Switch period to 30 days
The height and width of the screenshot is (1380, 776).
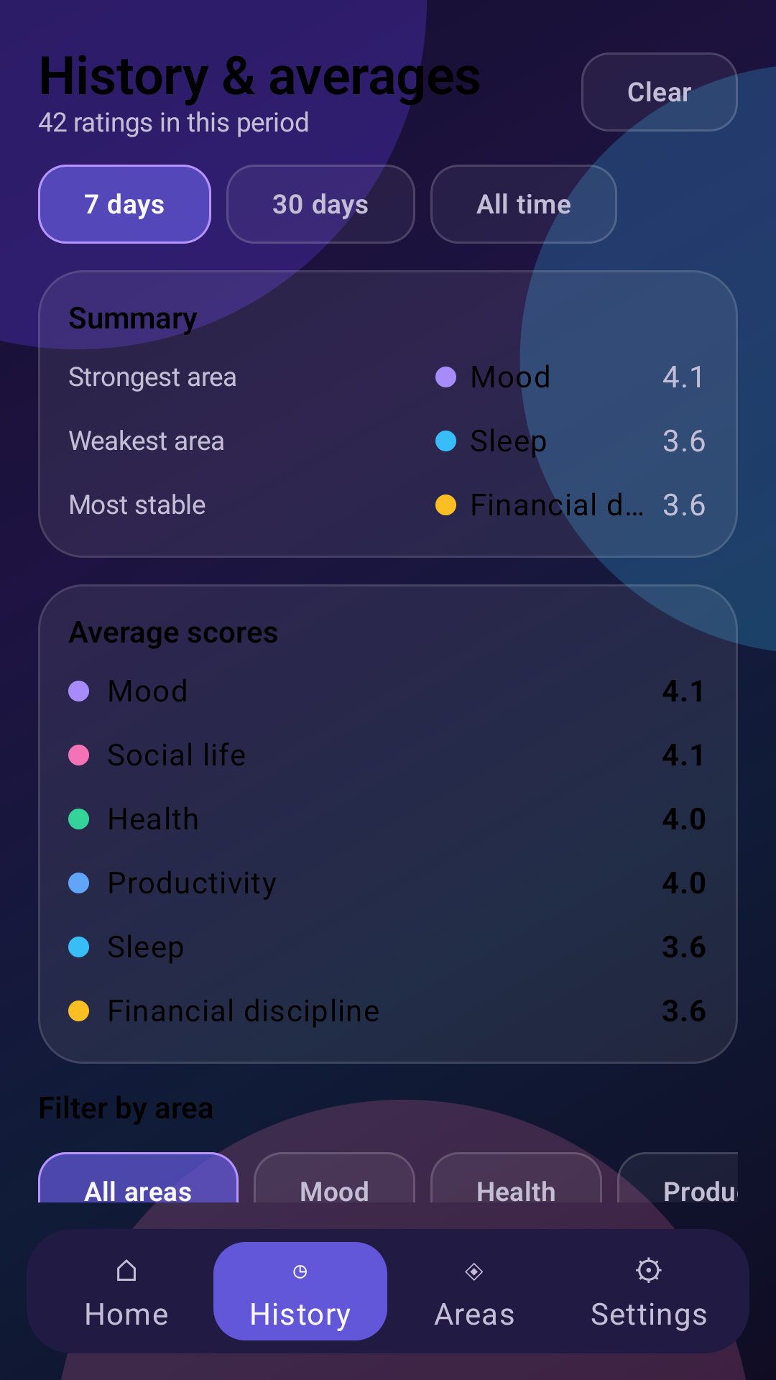[x=320, y=204]
